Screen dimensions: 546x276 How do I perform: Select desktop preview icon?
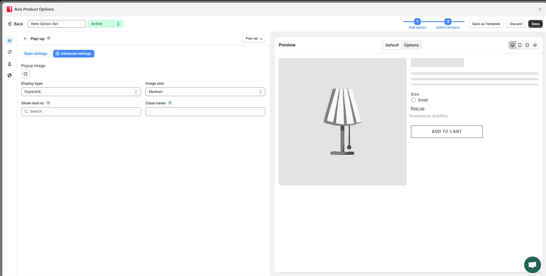click(512, 45)
